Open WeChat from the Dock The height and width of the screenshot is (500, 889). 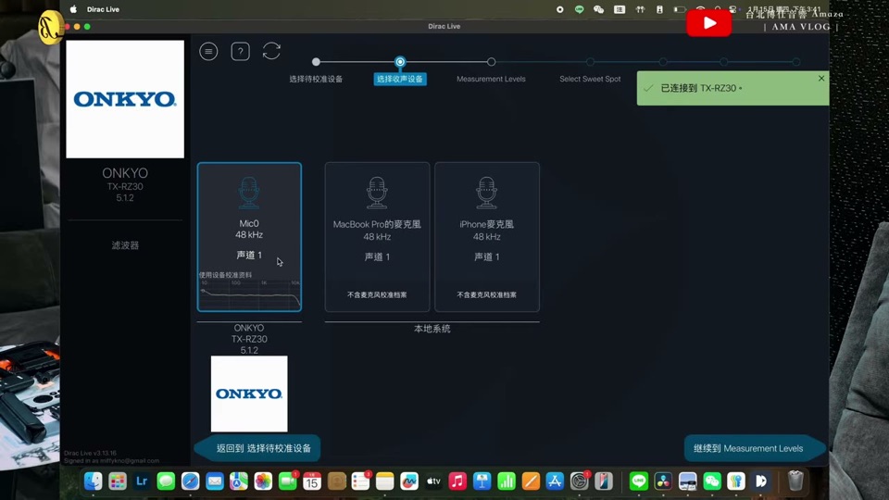712,481
